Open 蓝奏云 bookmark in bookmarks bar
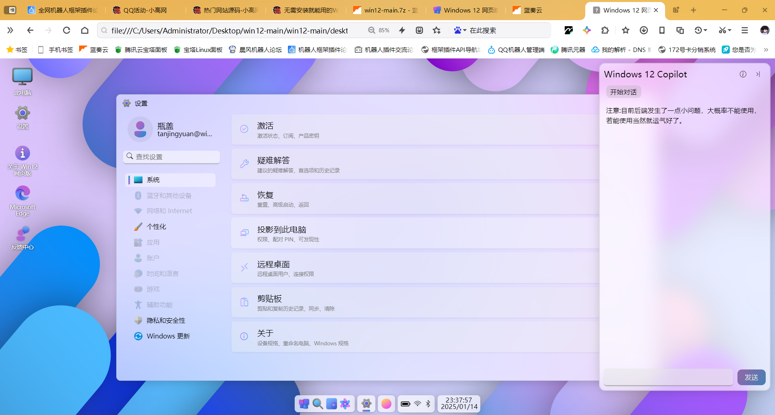Image resolution: width=775 pixels, height=415 pixels. click(94, 50)
